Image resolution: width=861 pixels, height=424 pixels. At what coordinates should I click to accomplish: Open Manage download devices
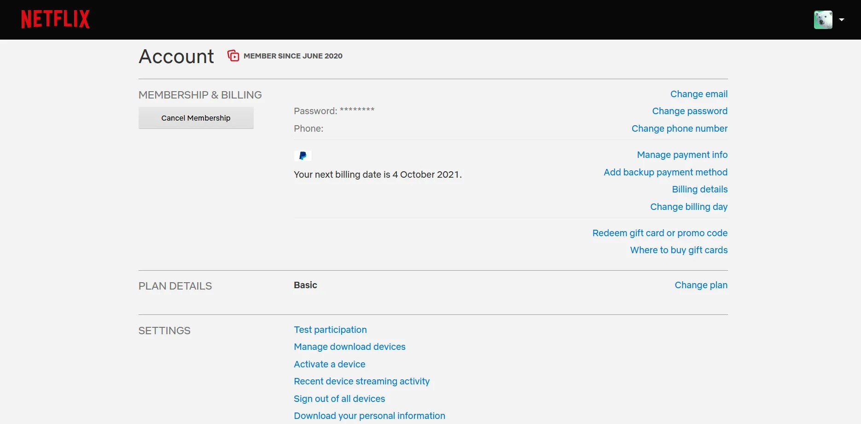point(349,347)
